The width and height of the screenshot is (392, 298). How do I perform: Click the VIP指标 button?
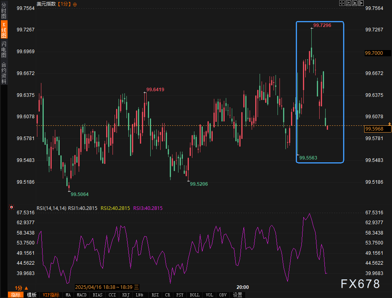click(51, 295)
